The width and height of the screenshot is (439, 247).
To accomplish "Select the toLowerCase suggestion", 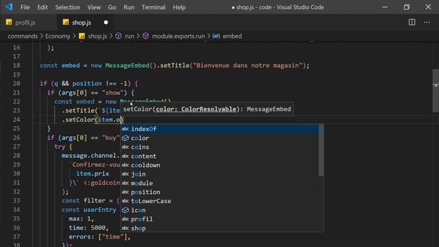I will point(219,201).
